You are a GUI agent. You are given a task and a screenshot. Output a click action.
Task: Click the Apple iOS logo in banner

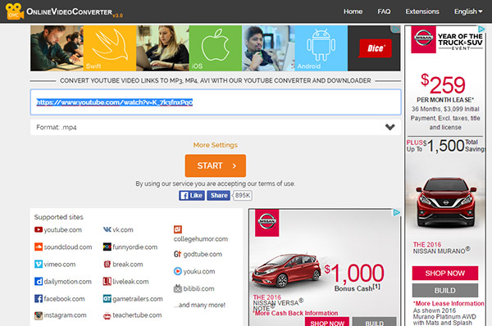pos(215,45)
